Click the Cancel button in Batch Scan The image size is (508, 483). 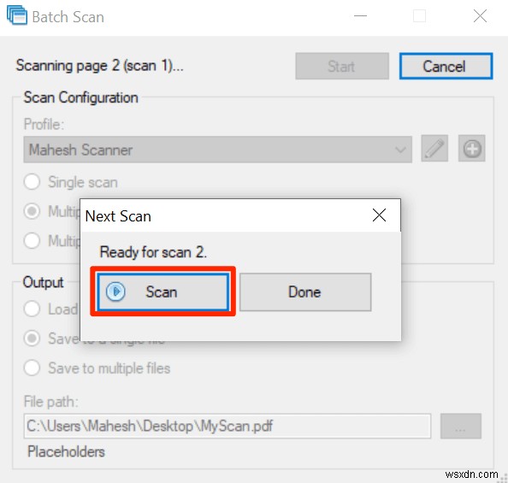coord(446,66)
